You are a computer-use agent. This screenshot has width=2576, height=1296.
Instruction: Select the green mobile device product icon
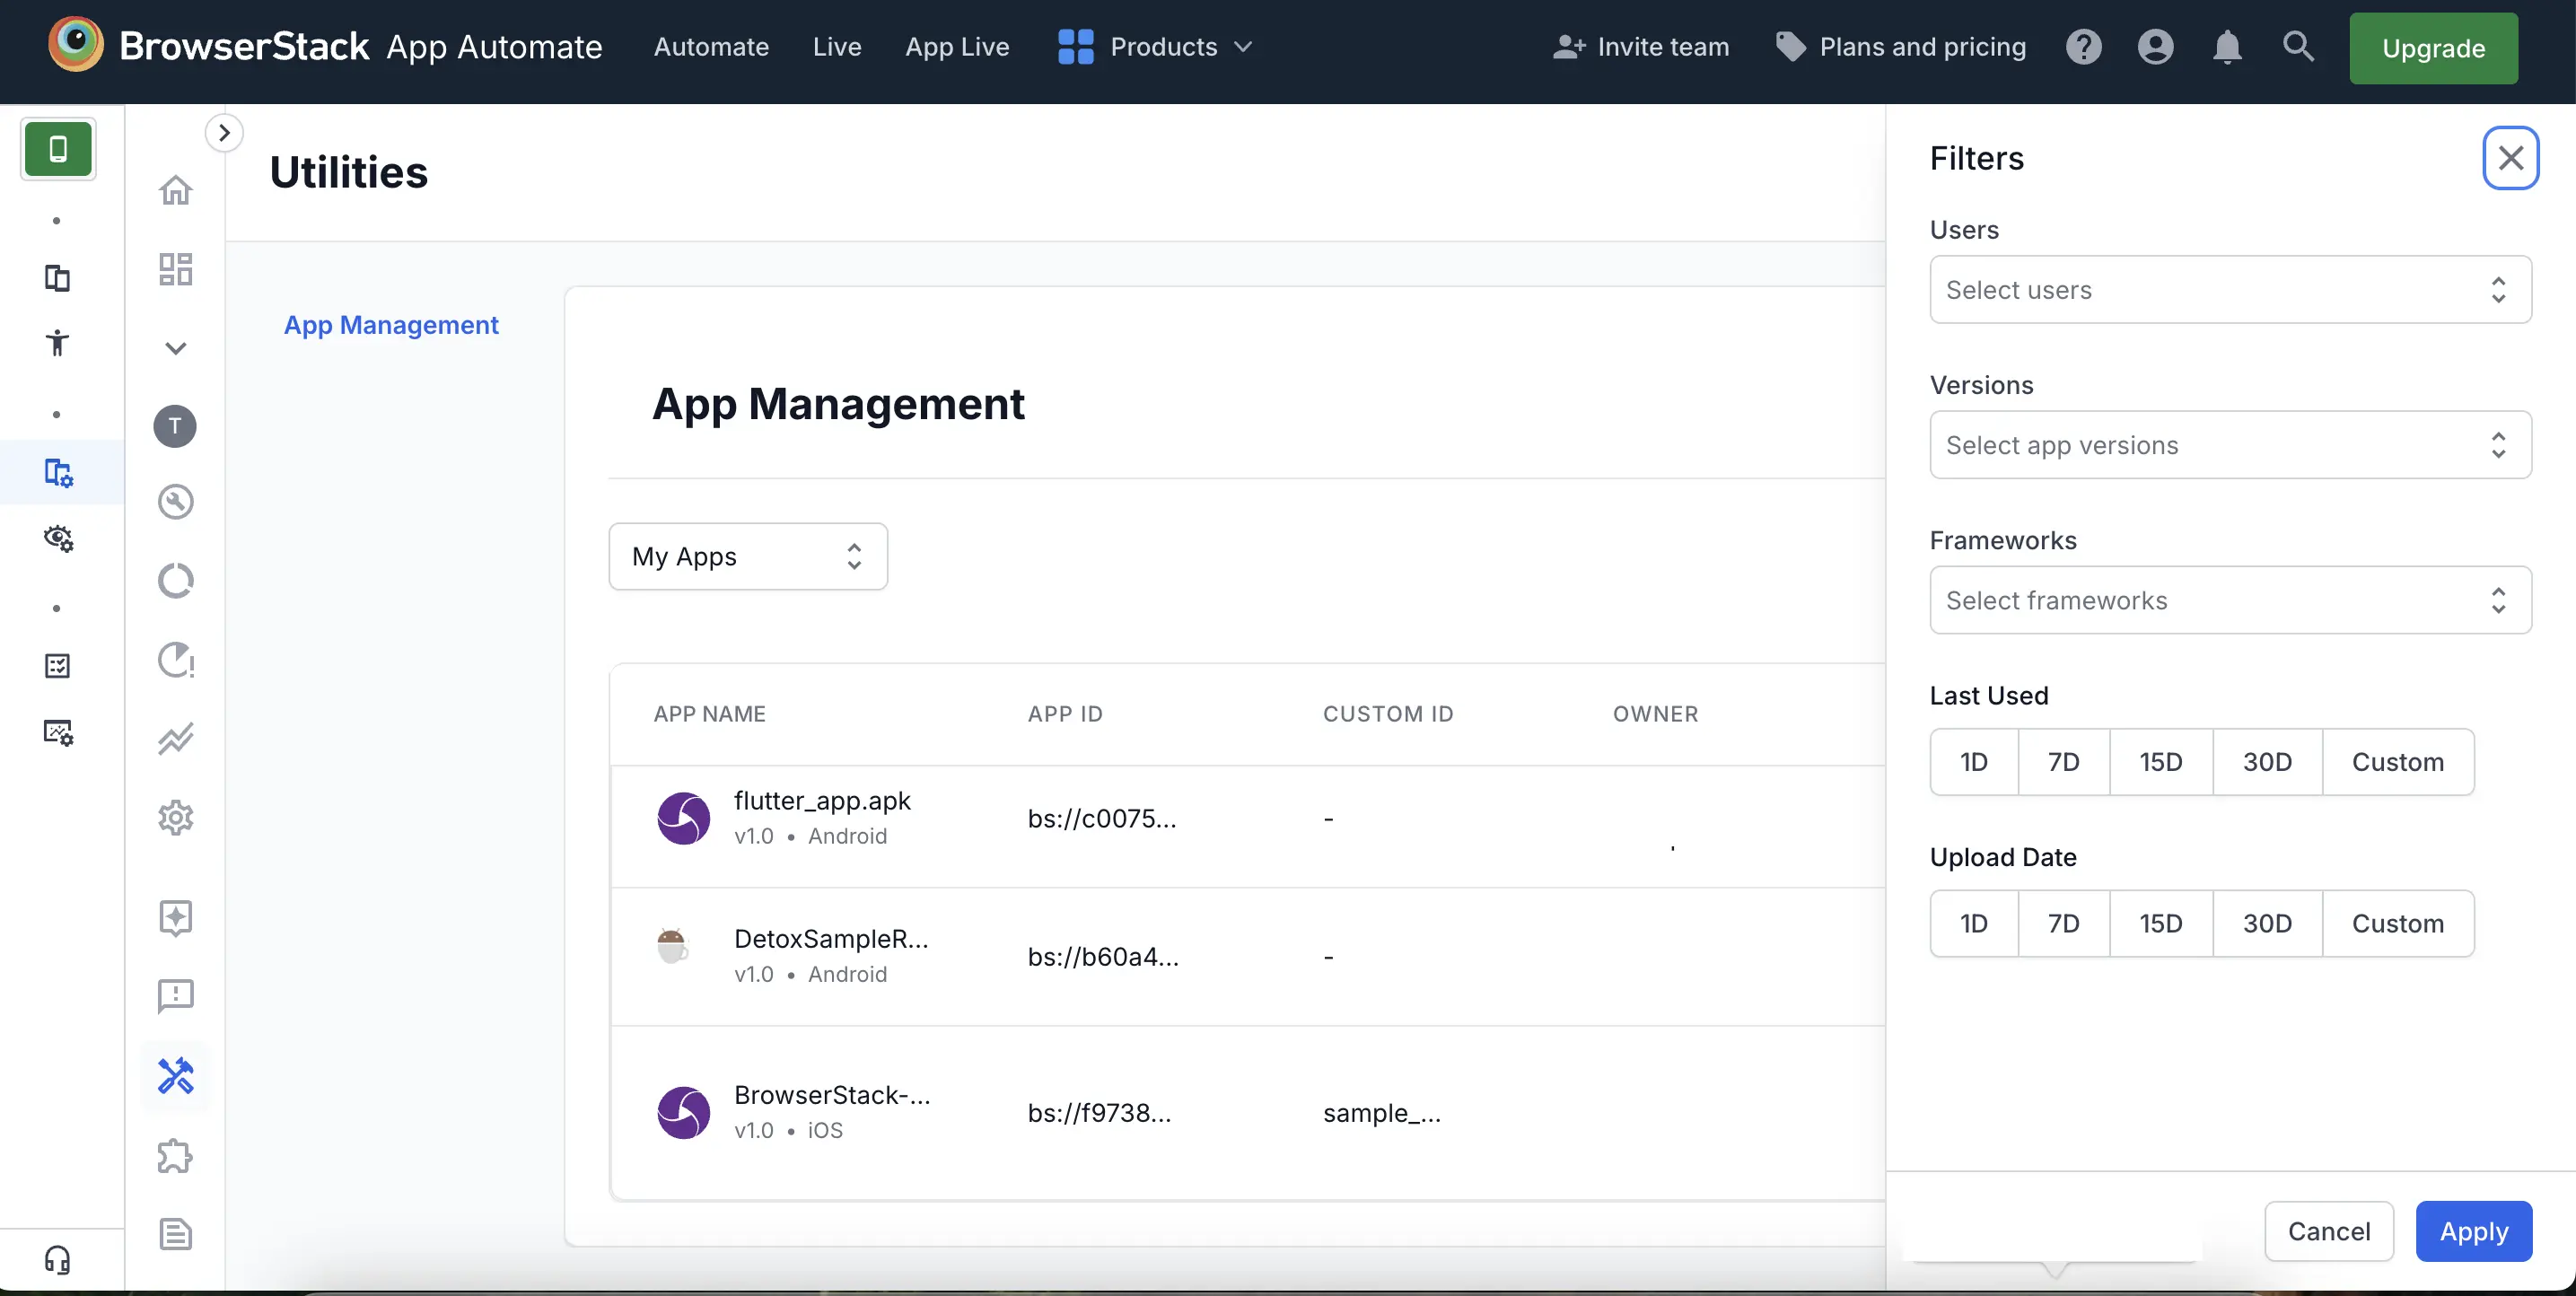58,148
